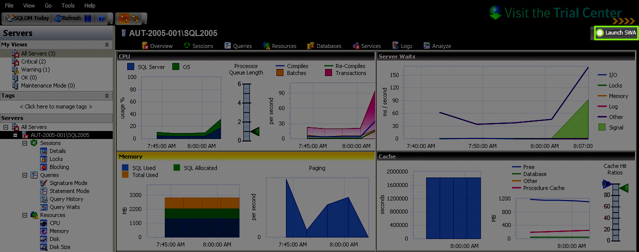The image size is (639, 252).
Task: Open the View menu
Action: click(29, 5)
